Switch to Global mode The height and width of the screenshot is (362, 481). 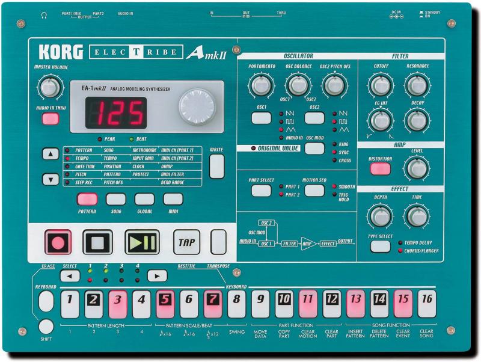pyautogui.click(x=144, y=199)
